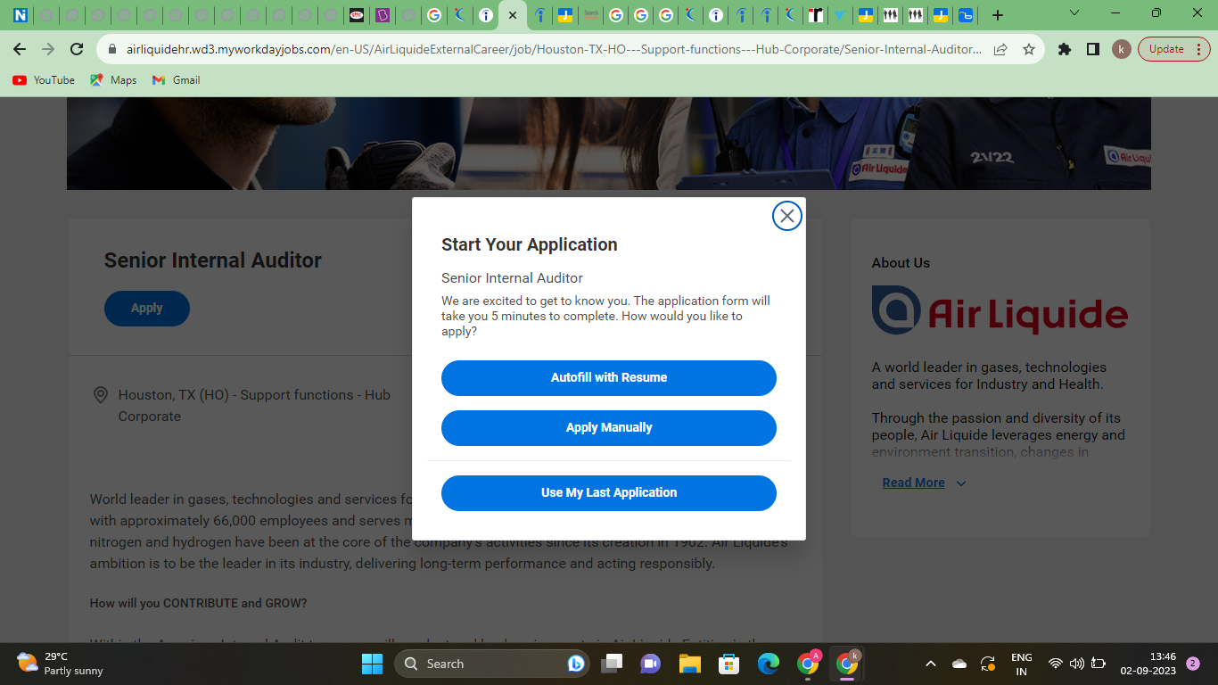Click About Us heading
This screenshot has height=685, width=1218.
point(901,263)
